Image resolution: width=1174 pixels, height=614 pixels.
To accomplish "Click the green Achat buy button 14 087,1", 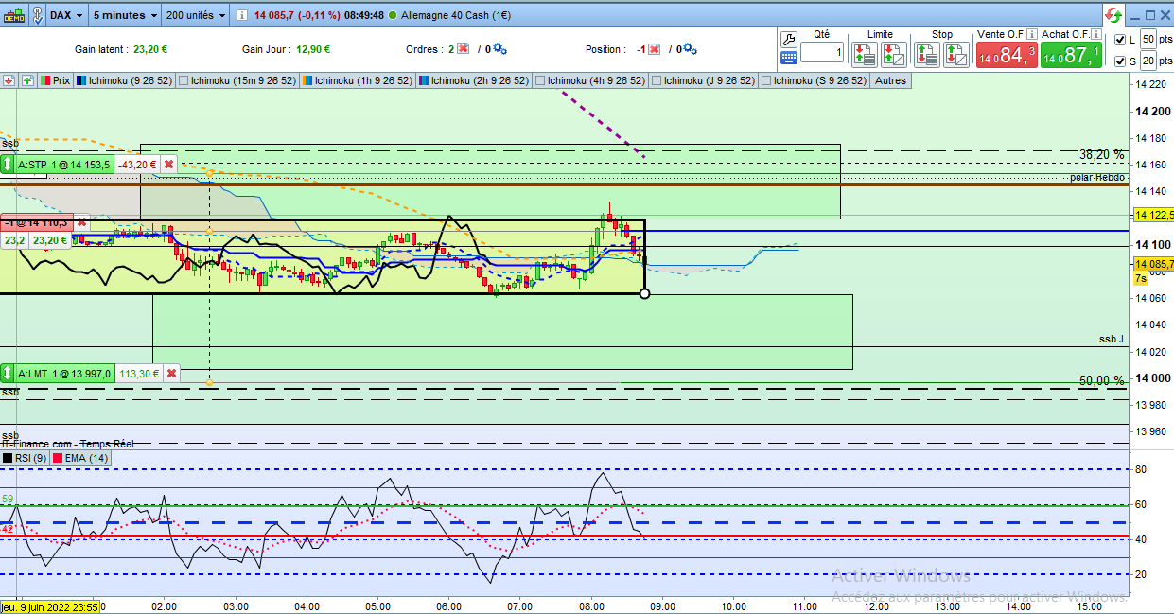I will pyautogui.click(x=1072, y=56).
